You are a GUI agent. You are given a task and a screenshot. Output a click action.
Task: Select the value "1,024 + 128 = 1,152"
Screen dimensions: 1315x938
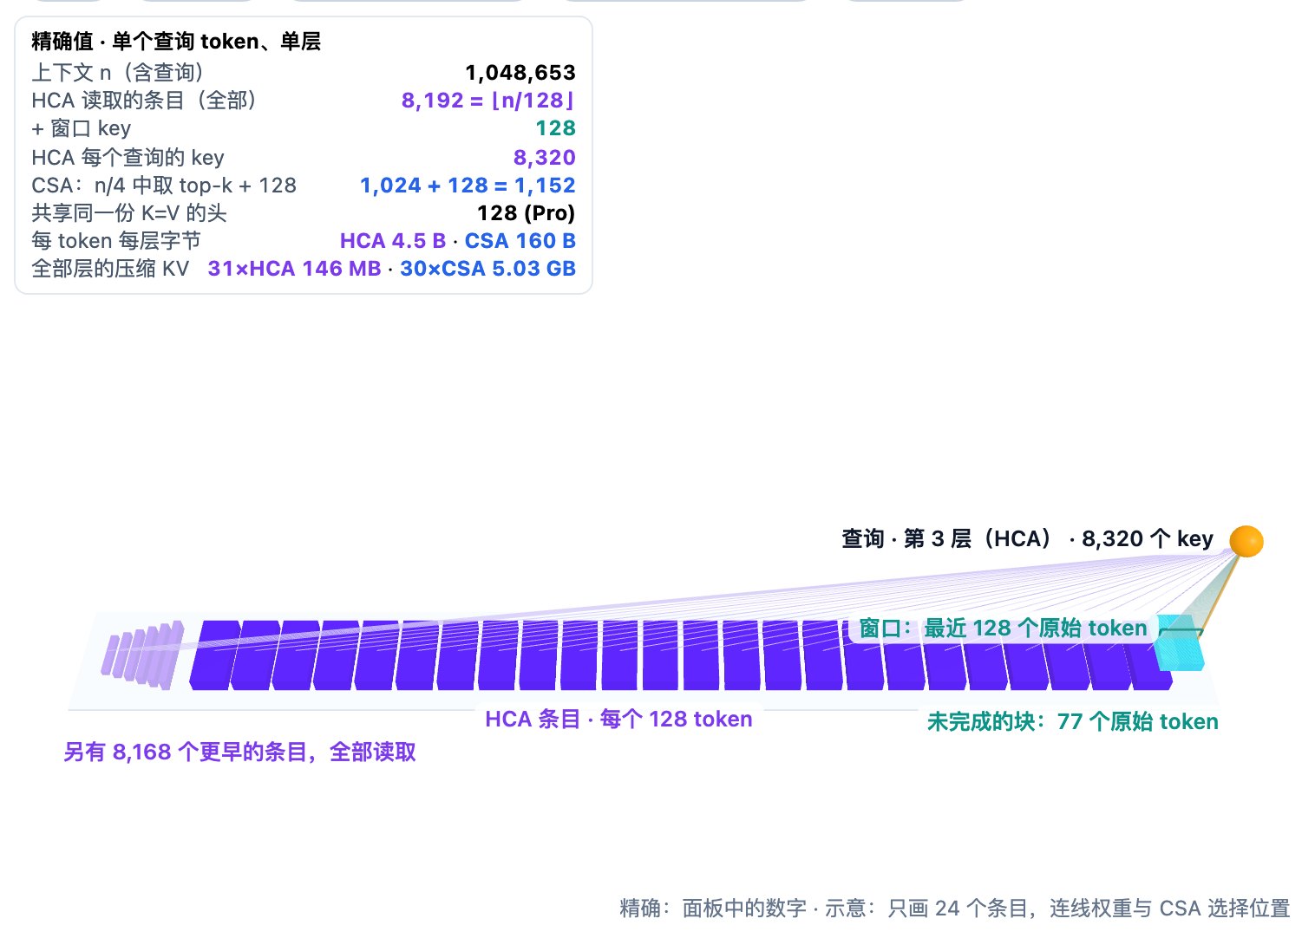click(468, 186)
